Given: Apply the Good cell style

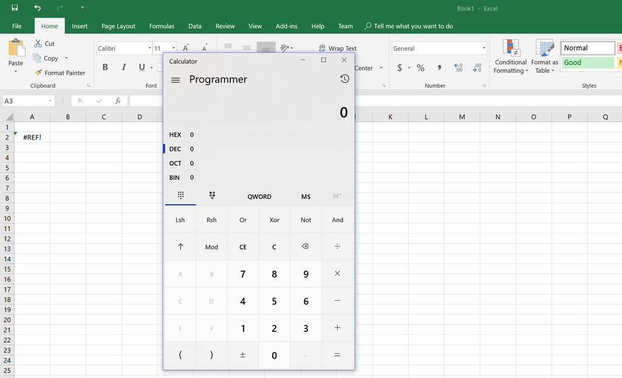Looking at the screenshot, I should pos(587,62).
